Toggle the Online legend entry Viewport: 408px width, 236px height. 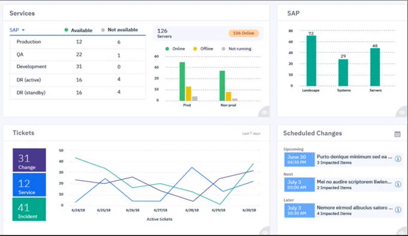pyautogui.click(x=175, y=49)
